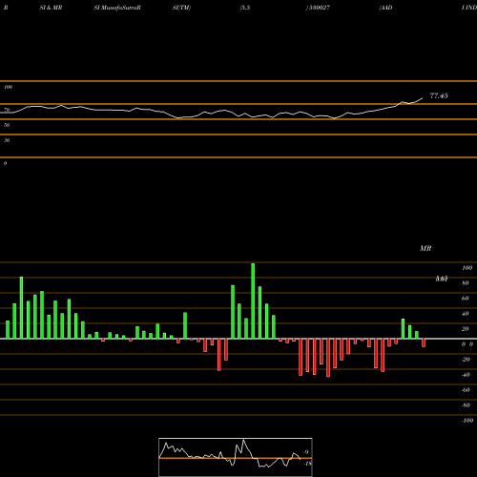Image resolution: width=477 pixels, height=477 pixels.
Task: Click the last red bar of the MR histogram
Action: click(x=424, y=342)
